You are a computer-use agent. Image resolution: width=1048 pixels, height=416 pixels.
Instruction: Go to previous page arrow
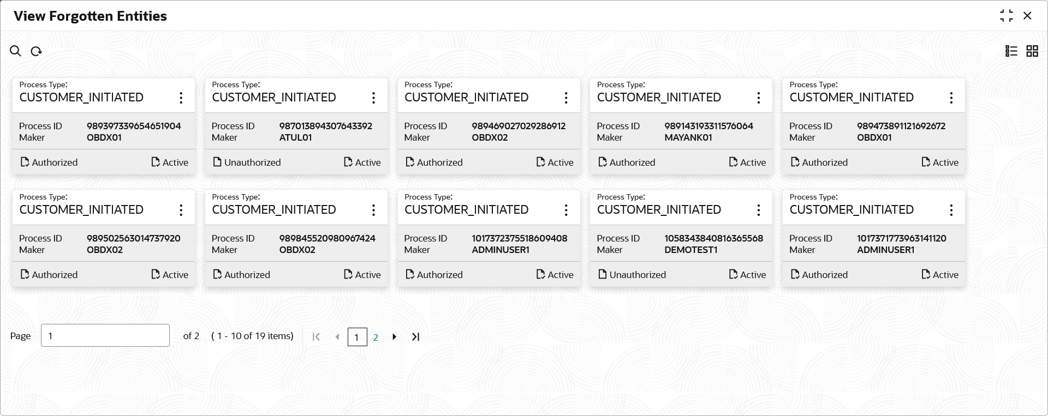click(x=337, y=337)
